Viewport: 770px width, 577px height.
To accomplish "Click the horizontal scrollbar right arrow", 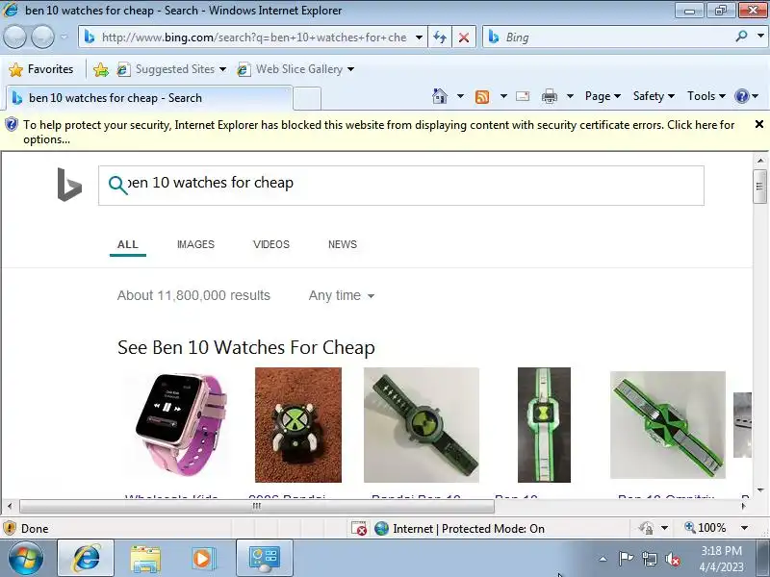I will pyautogui.click(x=743, y=506).
